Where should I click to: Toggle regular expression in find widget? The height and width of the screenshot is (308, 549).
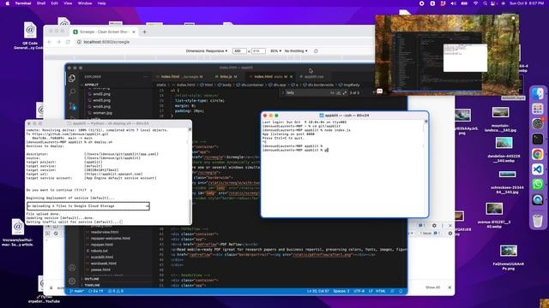(x=344, y=93)
